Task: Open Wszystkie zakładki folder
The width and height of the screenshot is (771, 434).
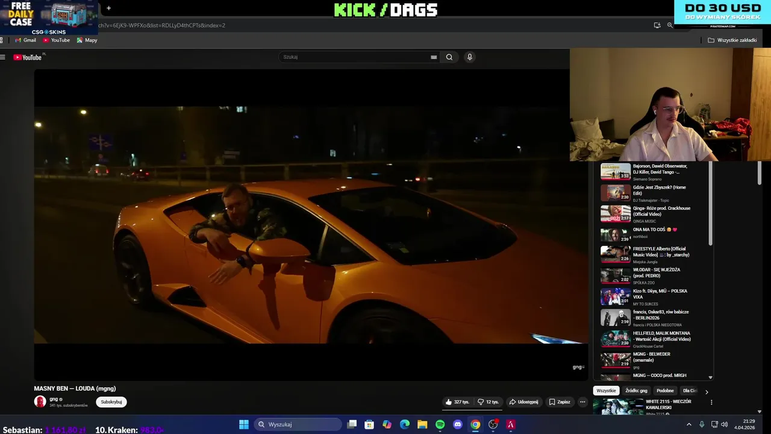Action: 732,40
